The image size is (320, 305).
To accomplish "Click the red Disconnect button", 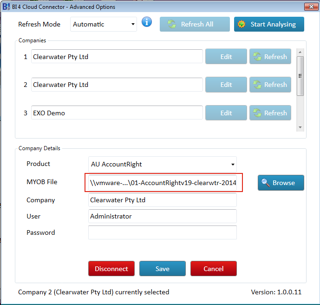I will point(111,268).
